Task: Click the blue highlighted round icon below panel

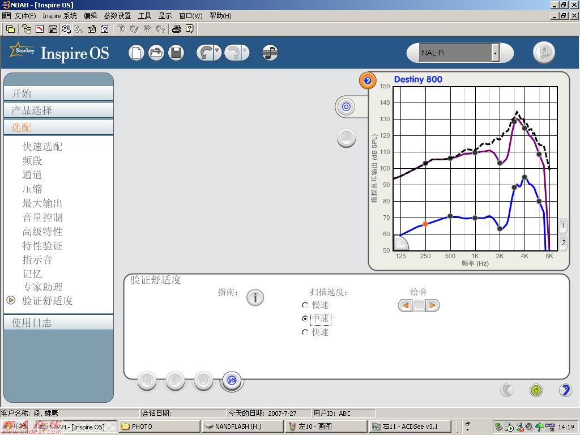Action: 232,381
